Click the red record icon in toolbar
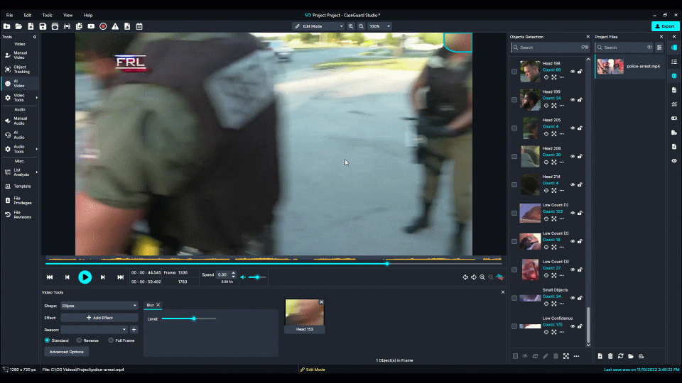 [103, 26]
